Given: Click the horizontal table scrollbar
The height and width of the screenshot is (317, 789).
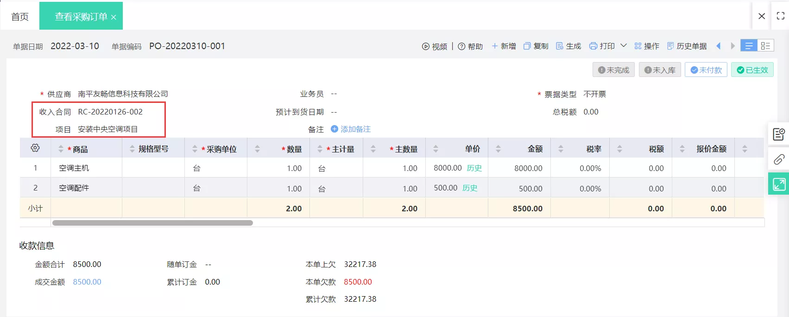Looking at the screenshot, I should click(x=152, y=223).
